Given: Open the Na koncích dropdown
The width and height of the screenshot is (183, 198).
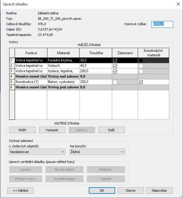Looking at the screenshot, I should pyautogui.click(x=97, y=152).
